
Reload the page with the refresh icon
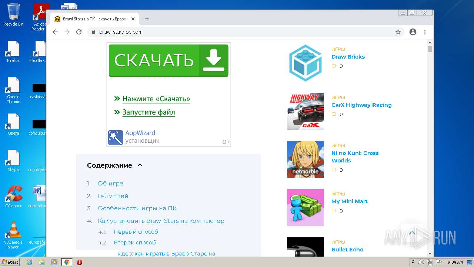pyautogui.click(x=79, y=32)
